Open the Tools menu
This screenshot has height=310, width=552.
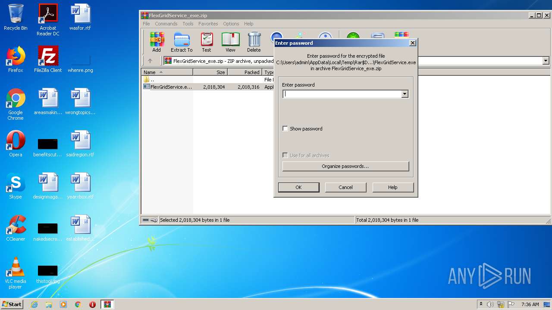point(188,24)
